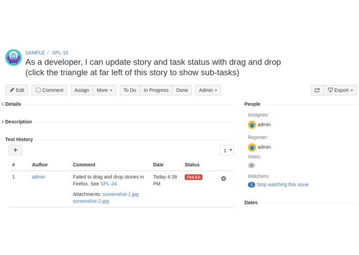Click the Test History heading
Screen dimensions: 359x255
(19, 139)
